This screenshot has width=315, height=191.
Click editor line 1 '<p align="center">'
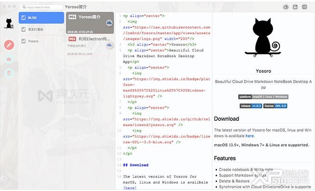(x=144, y=16)
